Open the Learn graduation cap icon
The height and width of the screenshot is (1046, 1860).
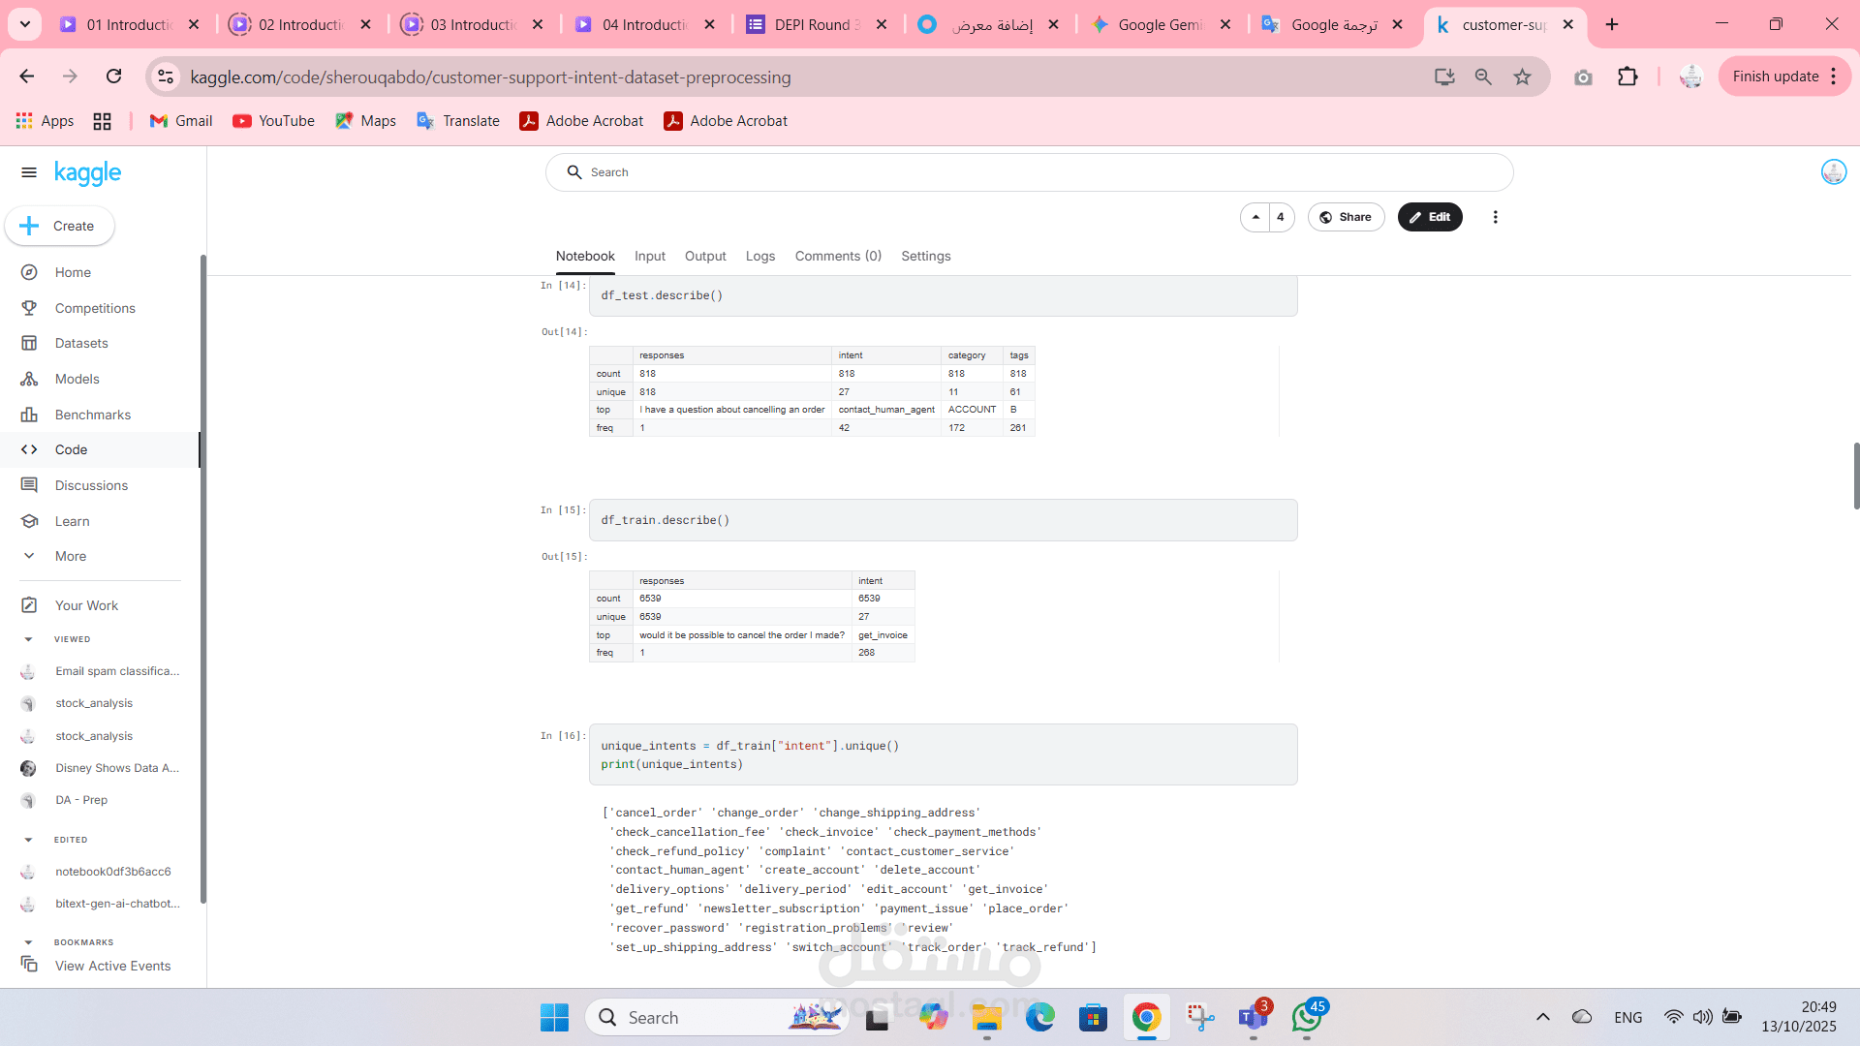(x=29, y=521)
